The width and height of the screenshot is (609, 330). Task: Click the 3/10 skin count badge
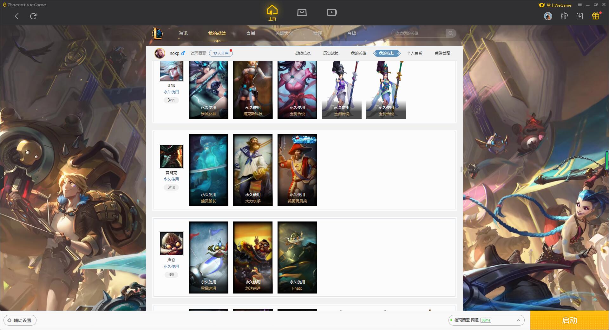click(x=171, y=188)
